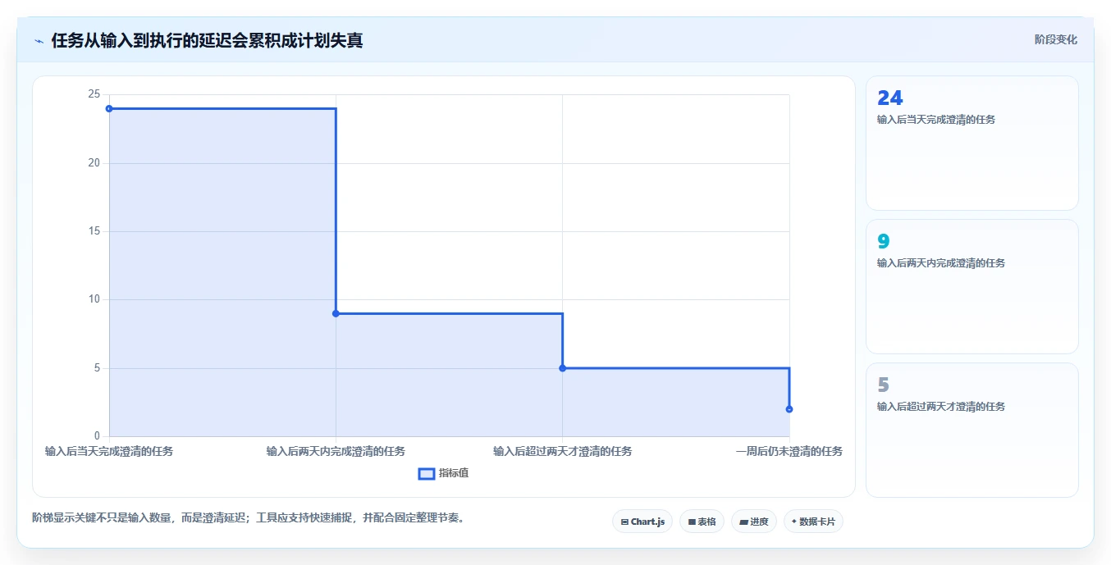Click the card showing number 5

[x=972, y=430]
